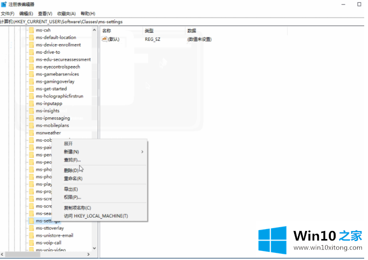Viewport: 368px width, 260px height.
Task: Click the Registry Editor title bar icon
Action: tap(4, 4)
